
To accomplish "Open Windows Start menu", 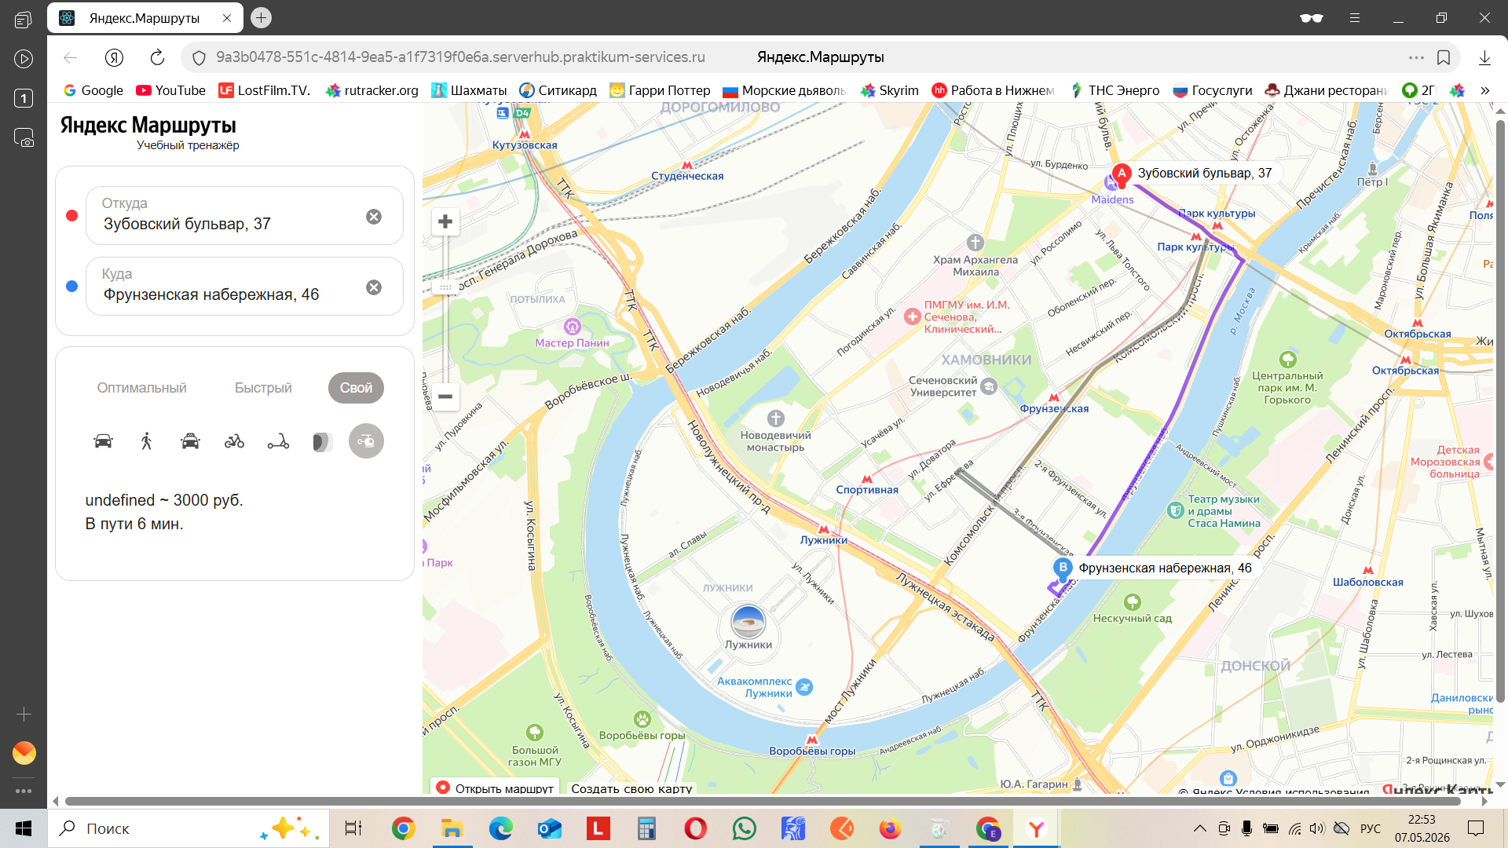I will [x=24, y=828].
